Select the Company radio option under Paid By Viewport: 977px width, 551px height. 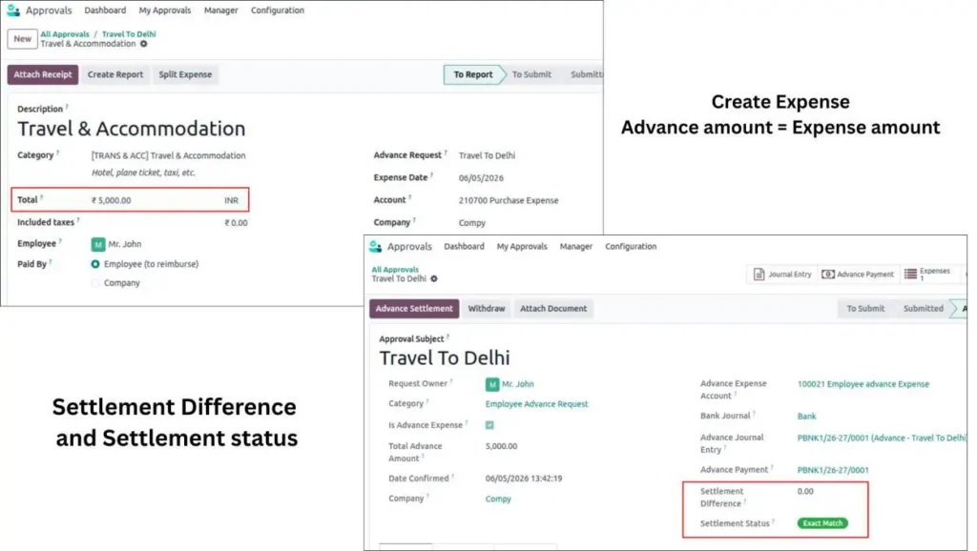pos(95,283)
